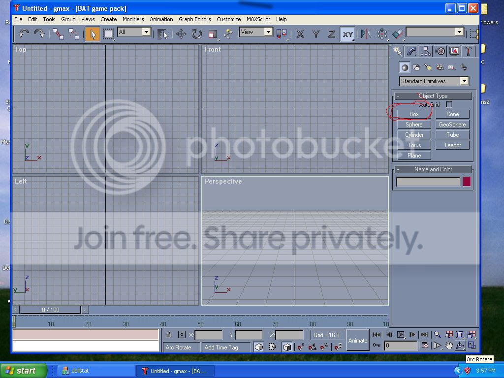Open the Customize menu
504x378 pixels.
[228, 19]
